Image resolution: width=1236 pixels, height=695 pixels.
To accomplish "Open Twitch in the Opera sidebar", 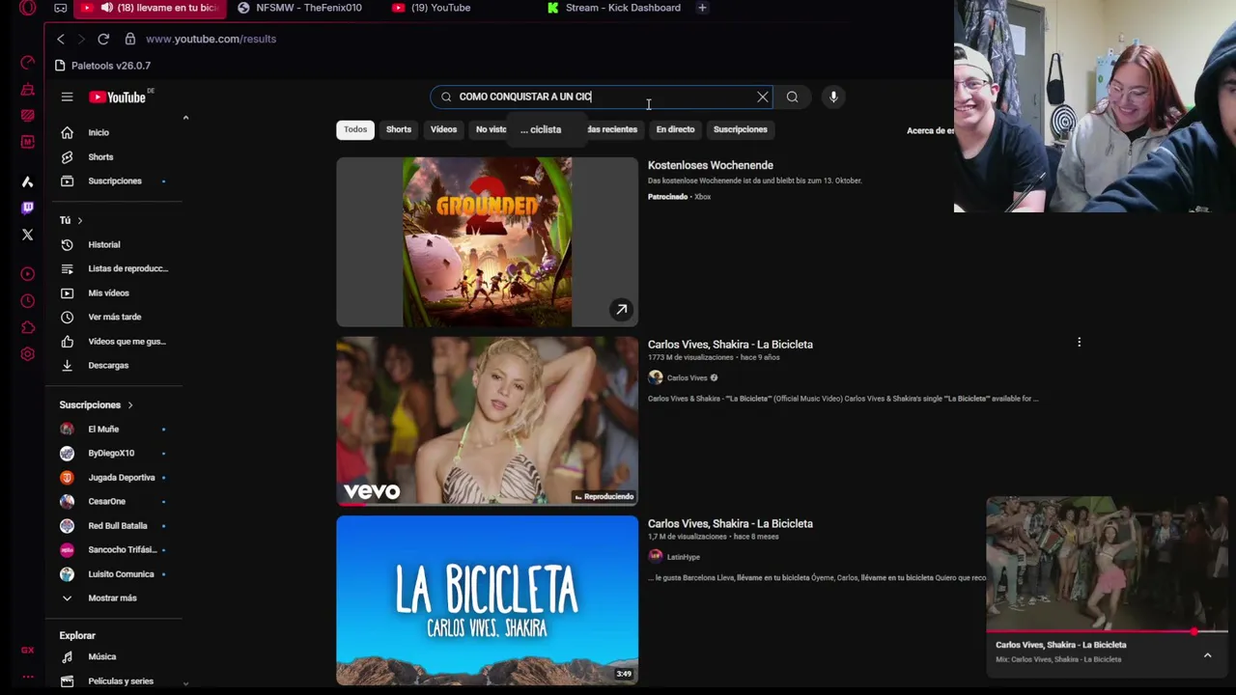I will [27, 208].
